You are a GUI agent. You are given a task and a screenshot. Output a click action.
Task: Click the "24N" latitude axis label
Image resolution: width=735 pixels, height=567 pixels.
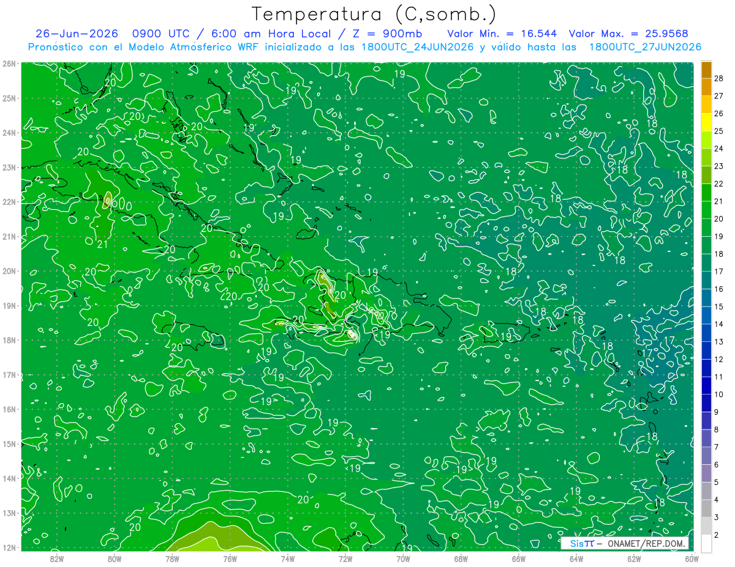point(9,133)
